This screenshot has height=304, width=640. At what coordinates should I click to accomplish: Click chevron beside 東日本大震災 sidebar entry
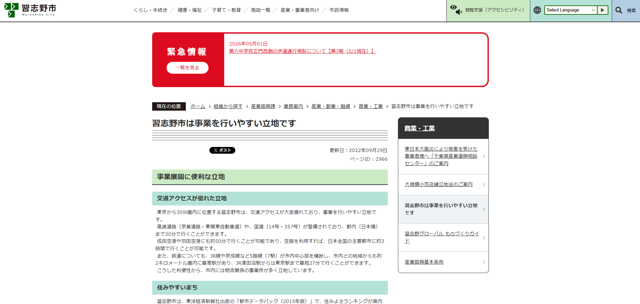point(484,156)
